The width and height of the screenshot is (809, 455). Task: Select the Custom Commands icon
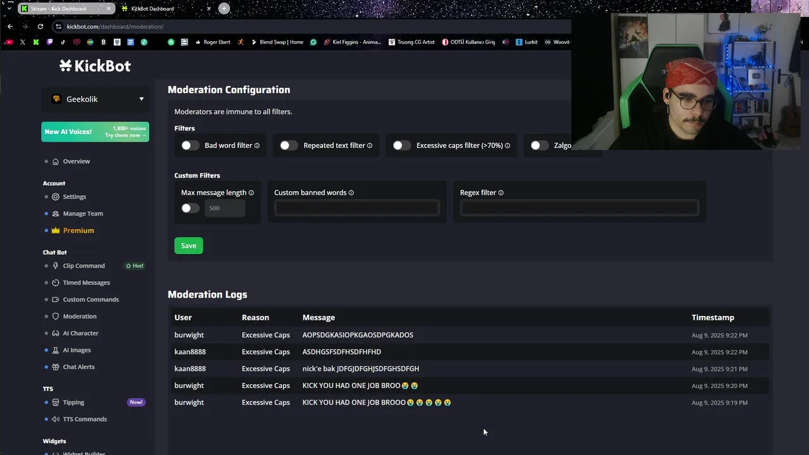(56, 300)
